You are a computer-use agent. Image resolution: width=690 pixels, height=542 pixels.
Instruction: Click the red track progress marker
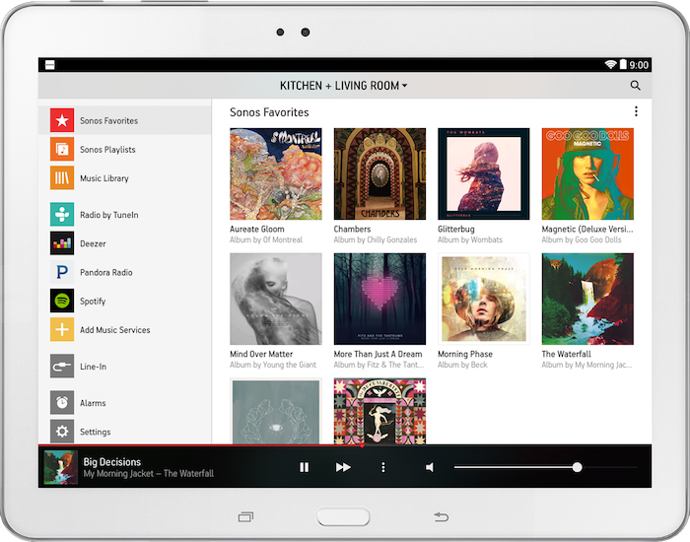point(362,445)
